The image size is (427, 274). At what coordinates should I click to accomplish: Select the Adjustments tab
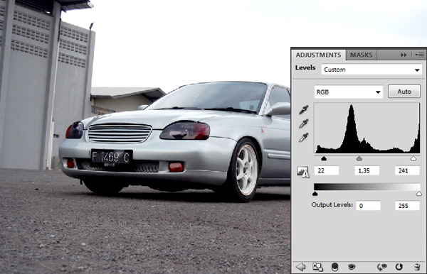318,55
